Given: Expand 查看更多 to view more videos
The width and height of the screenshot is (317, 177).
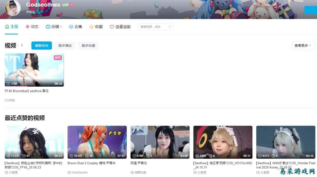Looking at the screenshot, I should [x=303, y=46].
